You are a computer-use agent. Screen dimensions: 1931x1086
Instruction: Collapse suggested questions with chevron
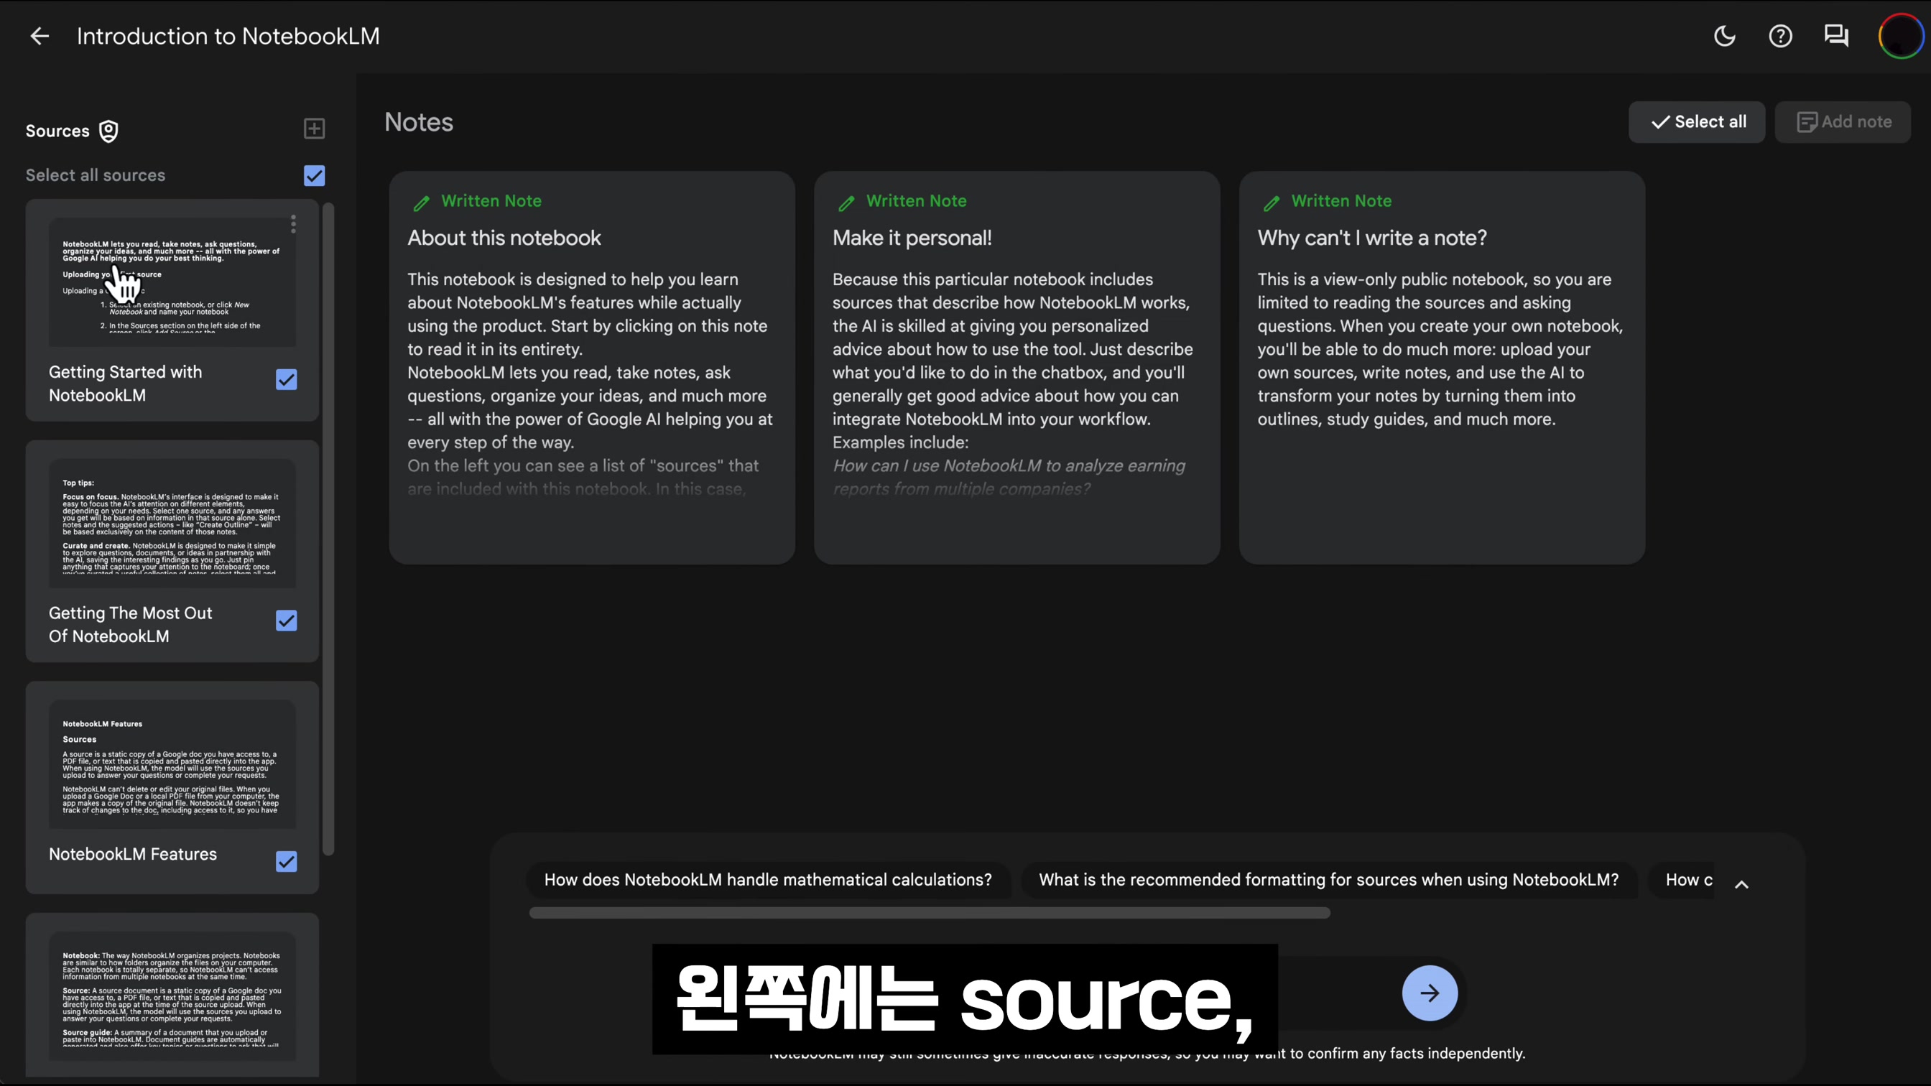pyautogui.click(x=1741, y=884)
